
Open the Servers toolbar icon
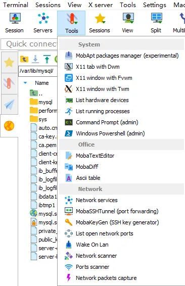point(43,23)
